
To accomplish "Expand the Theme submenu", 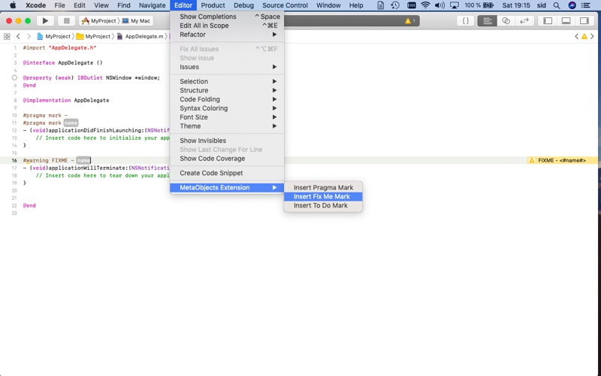I will click(227, 126).
